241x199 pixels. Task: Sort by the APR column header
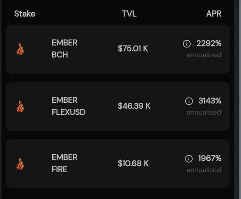[x=214, y=14]
